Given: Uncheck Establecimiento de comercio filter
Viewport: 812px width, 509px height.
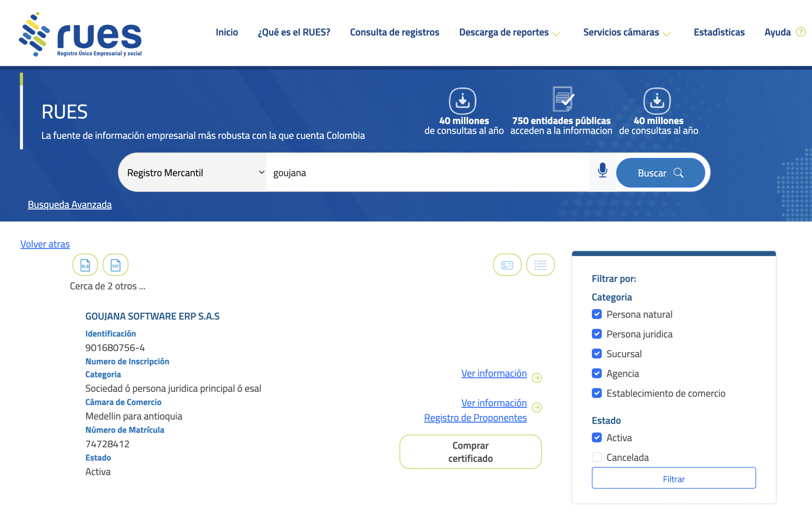Looking at the screenshot, I should (597, 393).
